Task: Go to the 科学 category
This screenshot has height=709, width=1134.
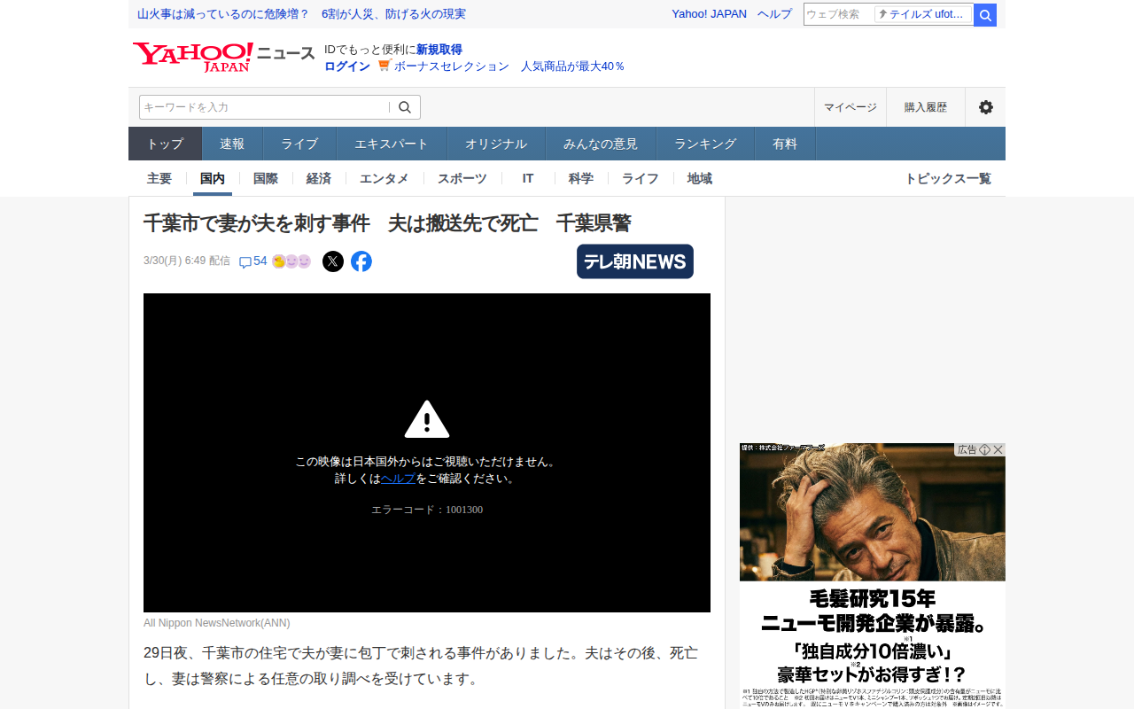Action: 581,178
